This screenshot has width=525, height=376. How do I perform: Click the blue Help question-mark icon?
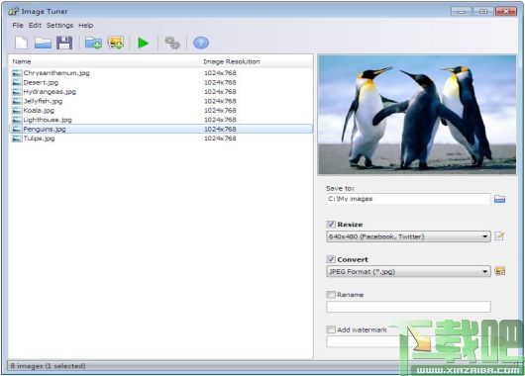coord(201,43)
